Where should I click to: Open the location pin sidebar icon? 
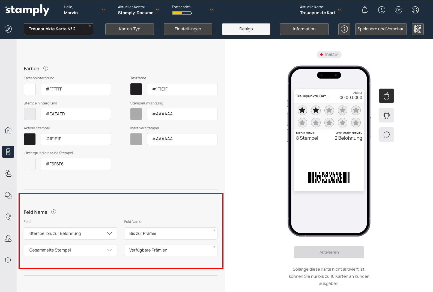pyautogui.click(x=8, y=217)
